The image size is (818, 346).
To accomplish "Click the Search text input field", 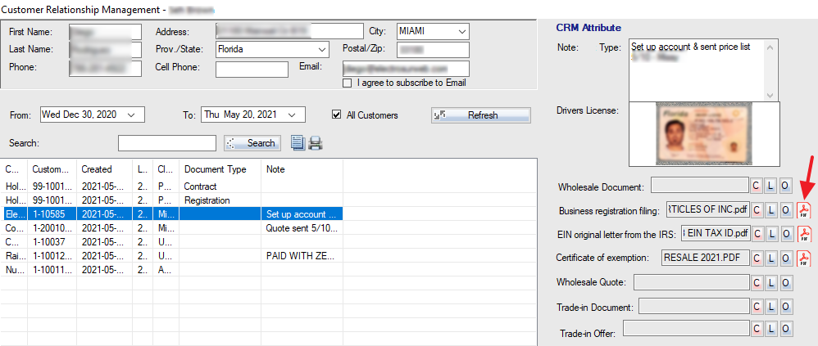I will (x=167, y=143).
